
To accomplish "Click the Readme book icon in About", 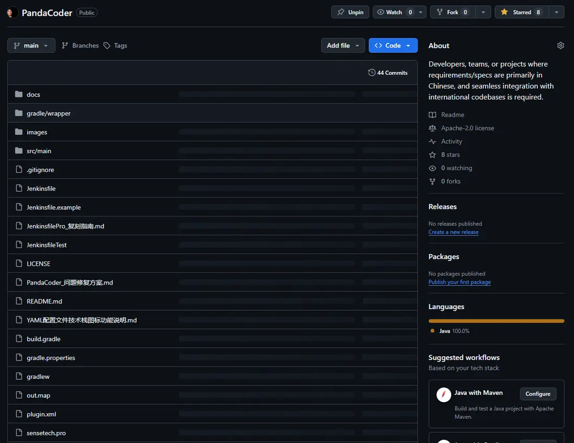I will click(432, 115).
